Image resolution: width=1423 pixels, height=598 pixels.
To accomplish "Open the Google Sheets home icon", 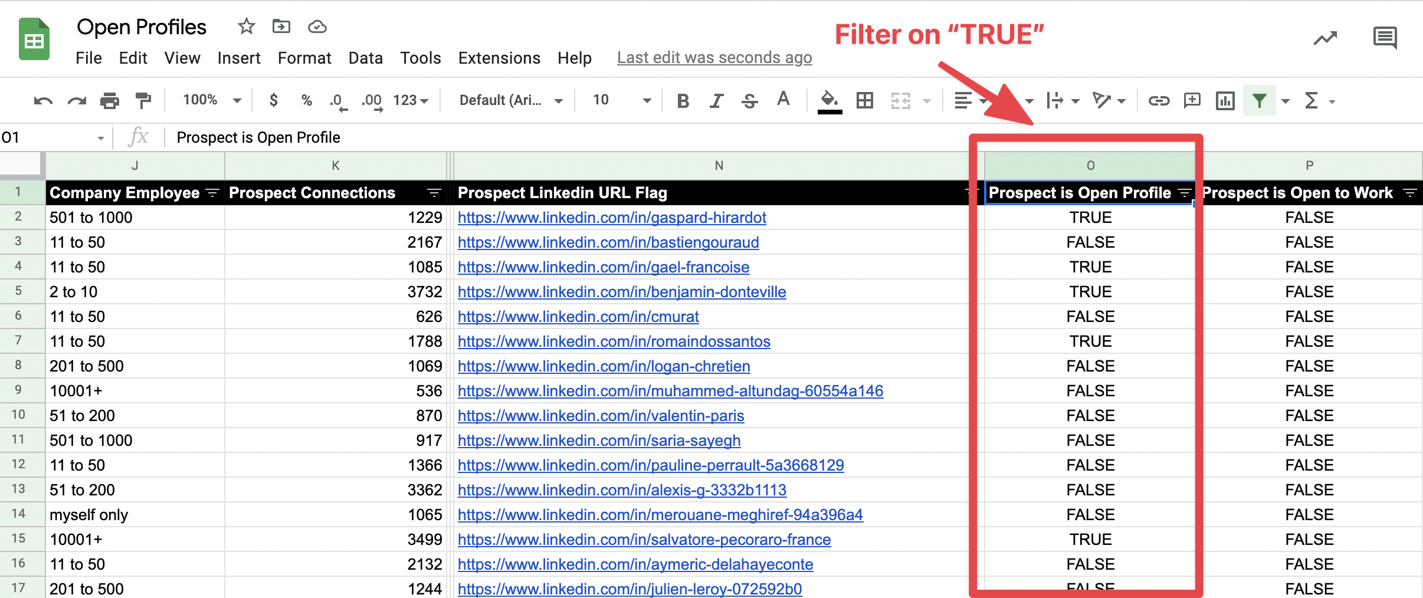I will point(34,40).
